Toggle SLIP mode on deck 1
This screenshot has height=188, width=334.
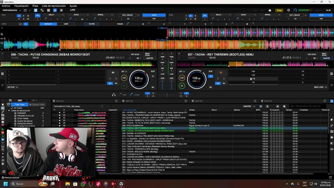(x=153, y=71)
